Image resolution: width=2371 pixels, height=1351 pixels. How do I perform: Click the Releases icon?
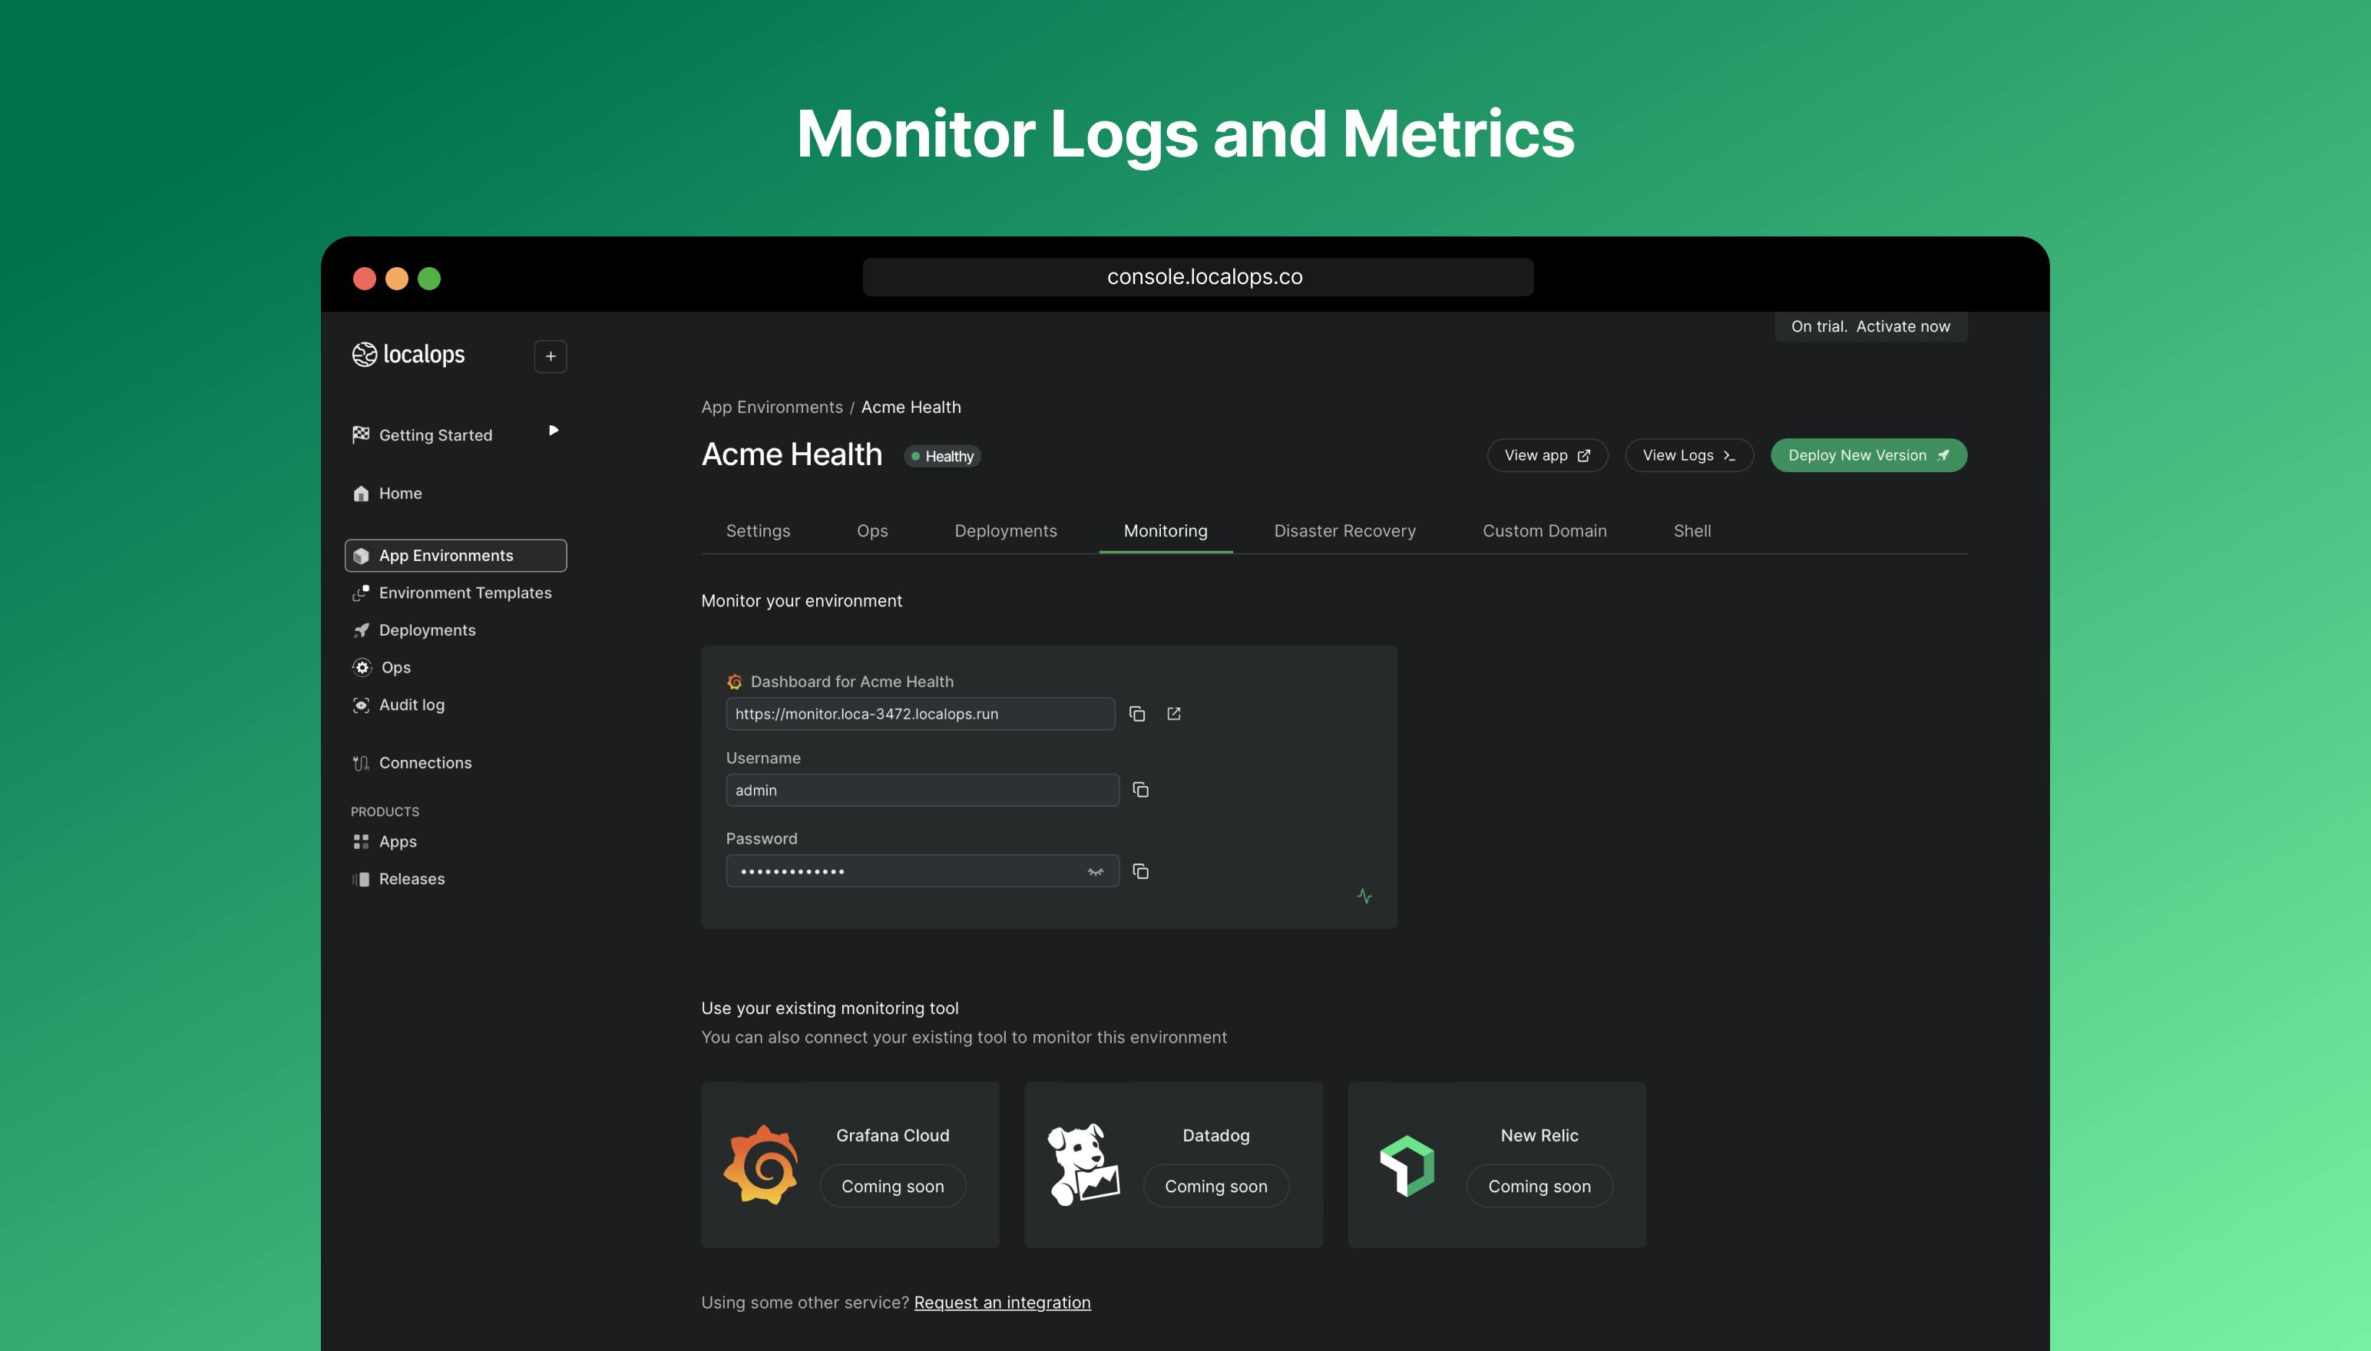[361, 879]
